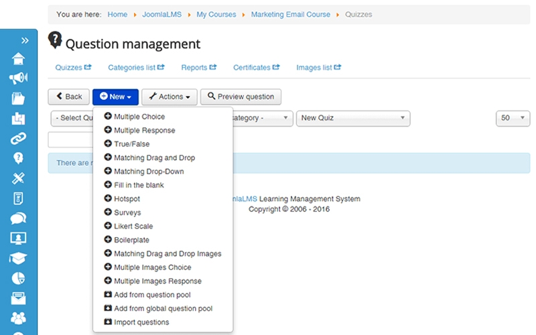Image resolution: width=536 pixels, height=335 pixels.
Task: Click Add from global question pool
Action: click(163, 308)
